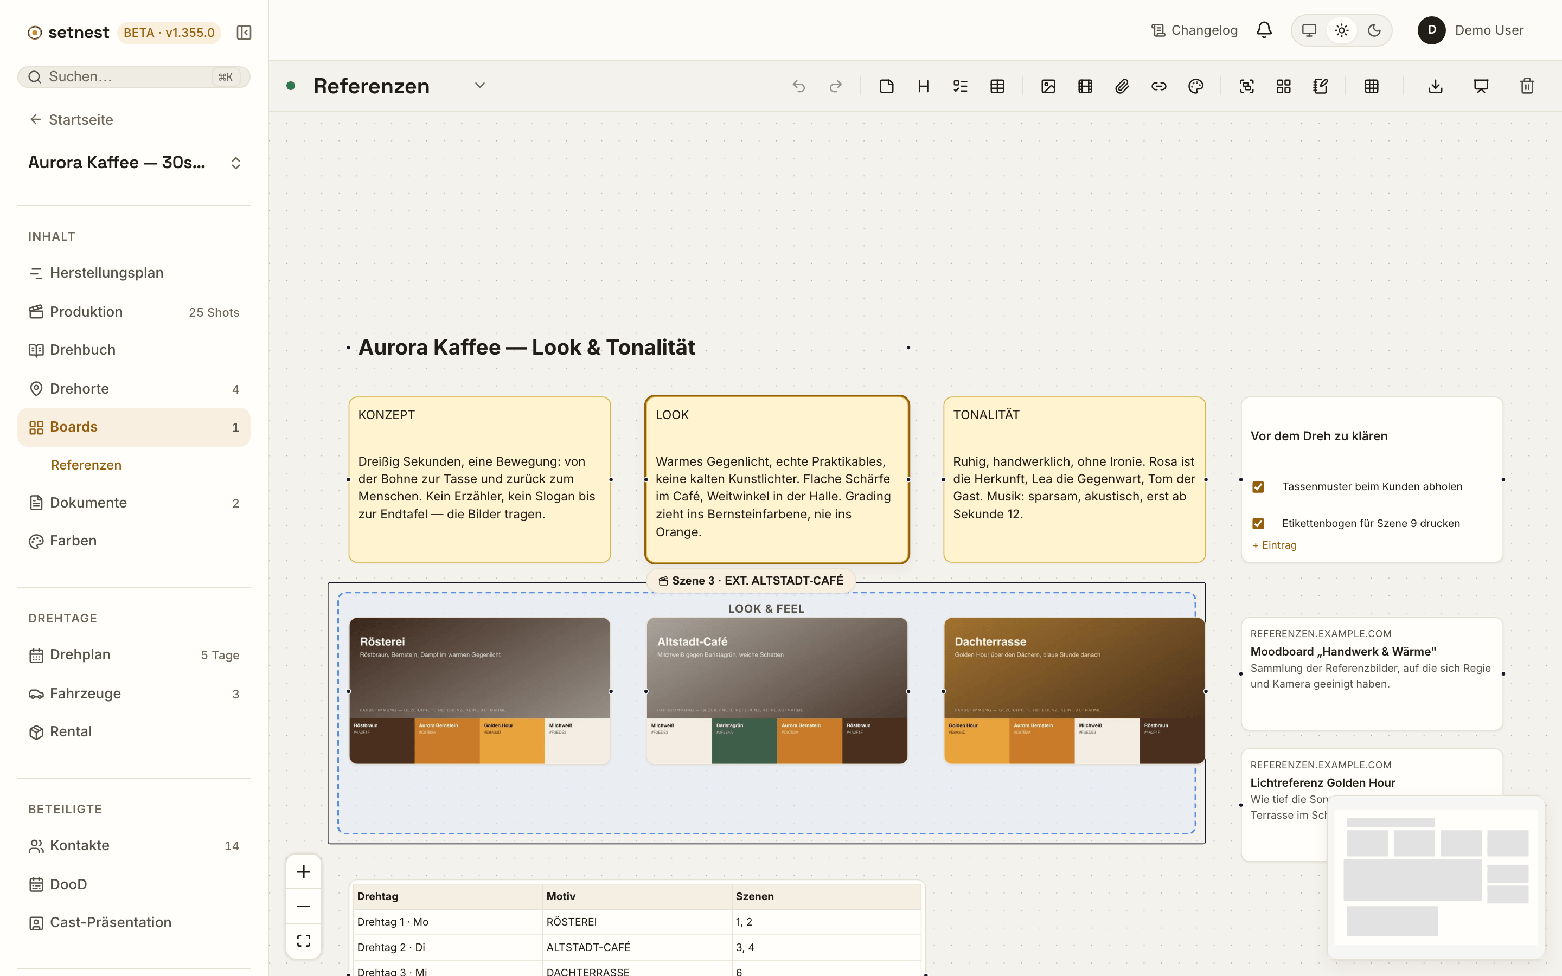Start presentation mode from the toolbar

pyautogui.click(x=1481, y=86)
